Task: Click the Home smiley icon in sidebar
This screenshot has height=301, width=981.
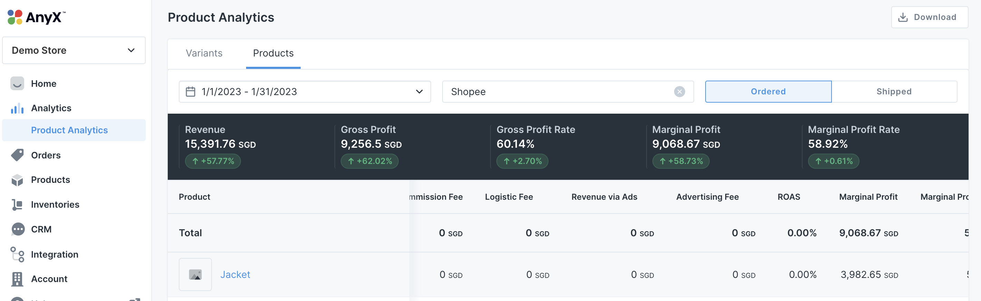Action: click(17, 84)
